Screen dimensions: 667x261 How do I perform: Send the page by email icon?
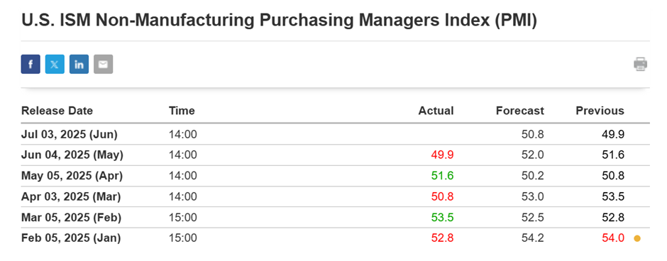pyautogui.click(x=104, y=65)
